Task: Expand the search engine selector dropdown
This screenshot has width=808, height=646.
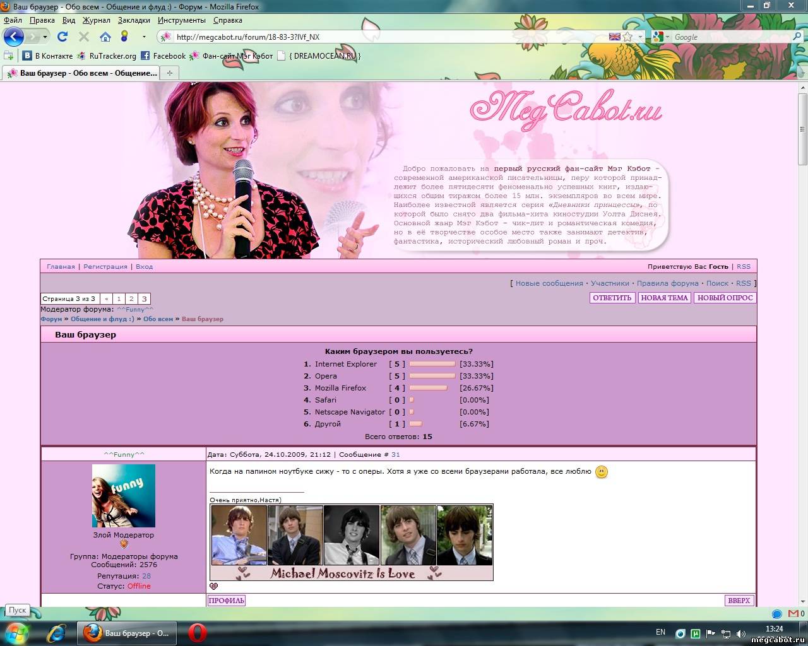Action: coord(667,37)
